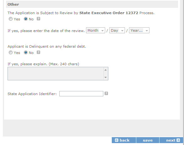Viewport: 184px width, 145px height.
Task: Select No for State Executive Order review
Action: tap(26, 19)
